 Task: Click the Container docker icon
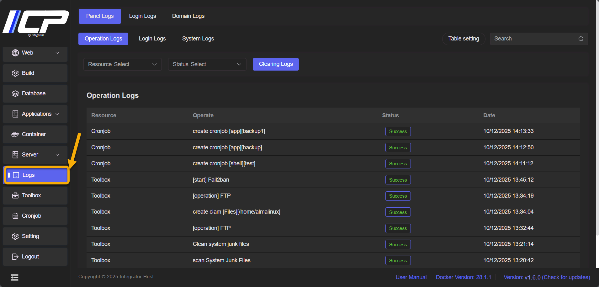click(x=15, y=134)
